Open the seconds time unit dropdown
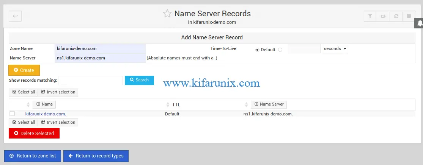The image size is (423, 165). pyautogui.click(x=335, y=48)
